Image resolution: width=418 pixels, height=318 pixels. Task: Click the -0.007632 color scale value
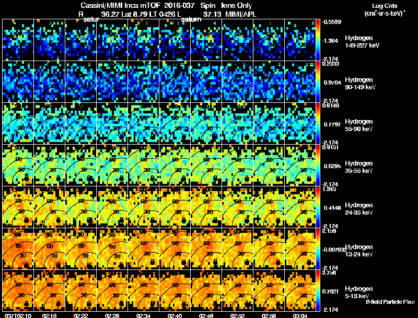click(x=334, y=250)
